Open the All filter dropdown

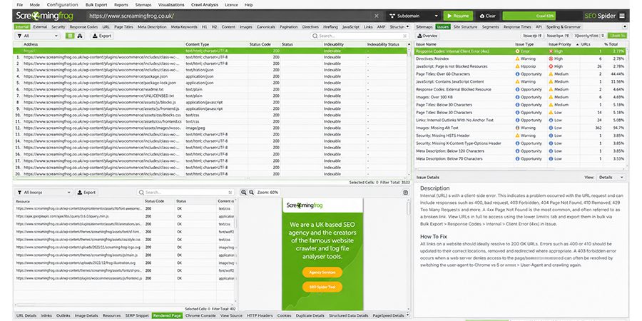37,36
